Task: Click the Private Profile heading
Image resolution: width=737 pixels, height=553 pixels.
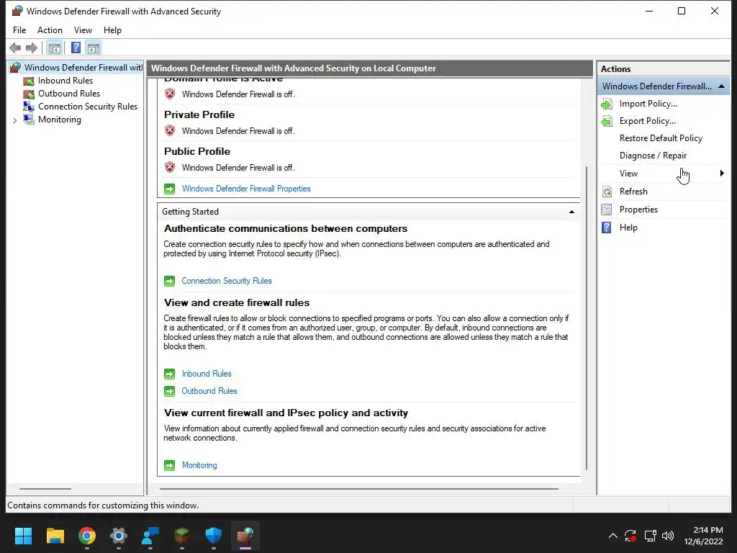Action: point(199,114)
